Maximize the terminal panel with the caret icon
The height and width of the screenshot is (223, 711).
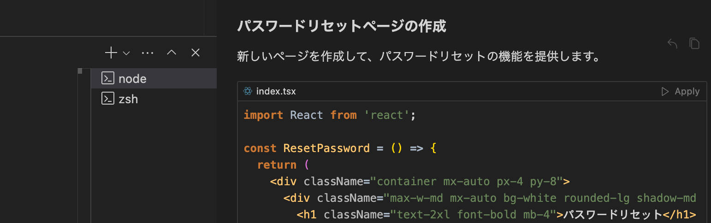[x=172, y=53]
